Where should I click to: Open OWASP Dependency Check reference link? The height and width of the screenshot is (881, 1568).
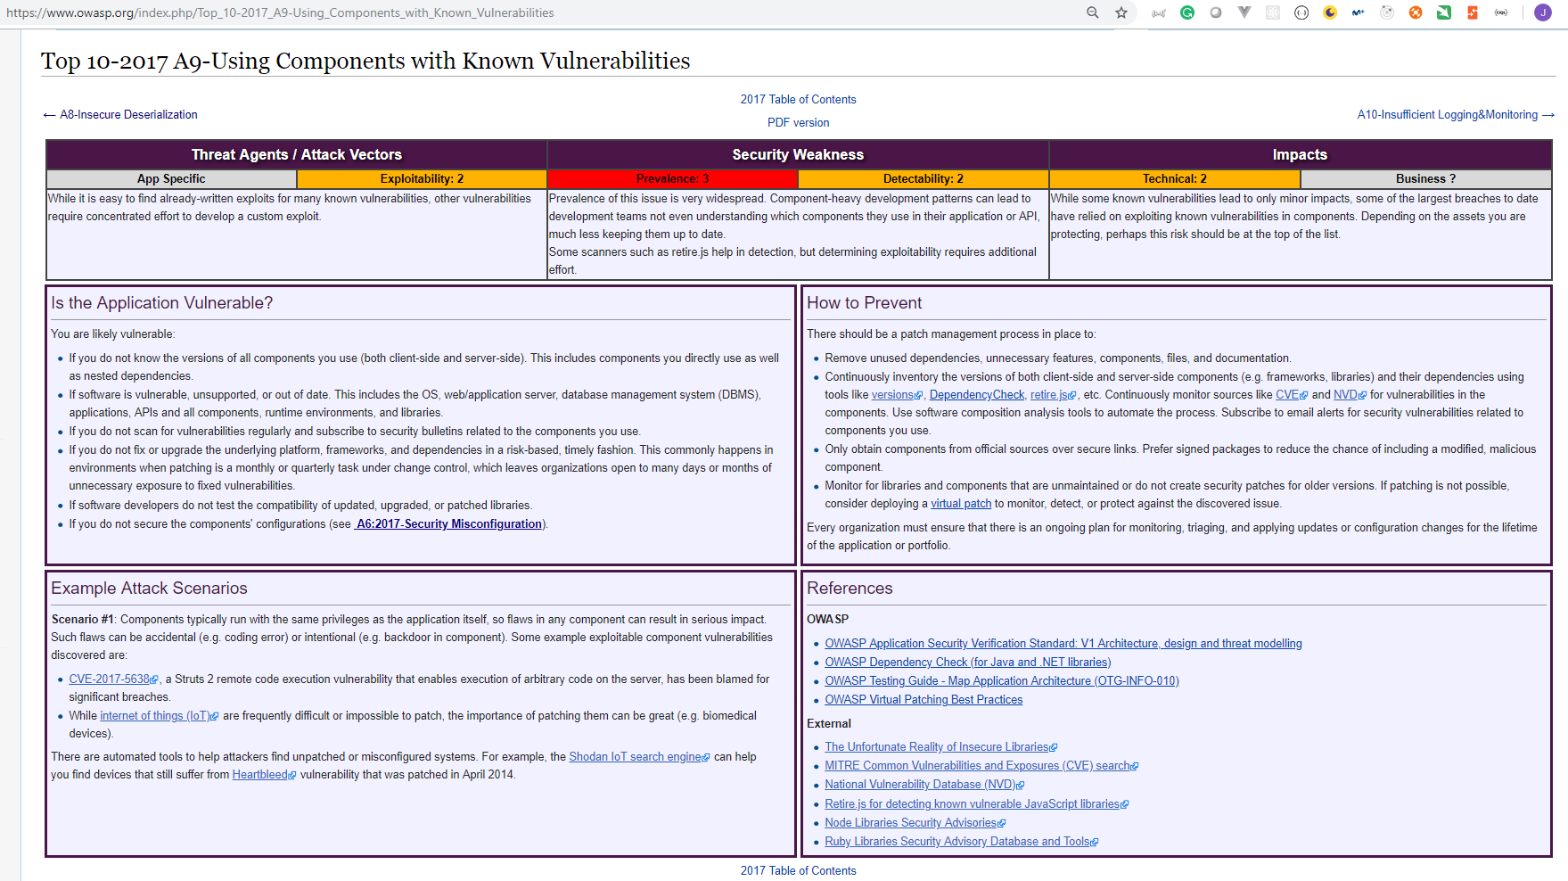tap(968, 662)
